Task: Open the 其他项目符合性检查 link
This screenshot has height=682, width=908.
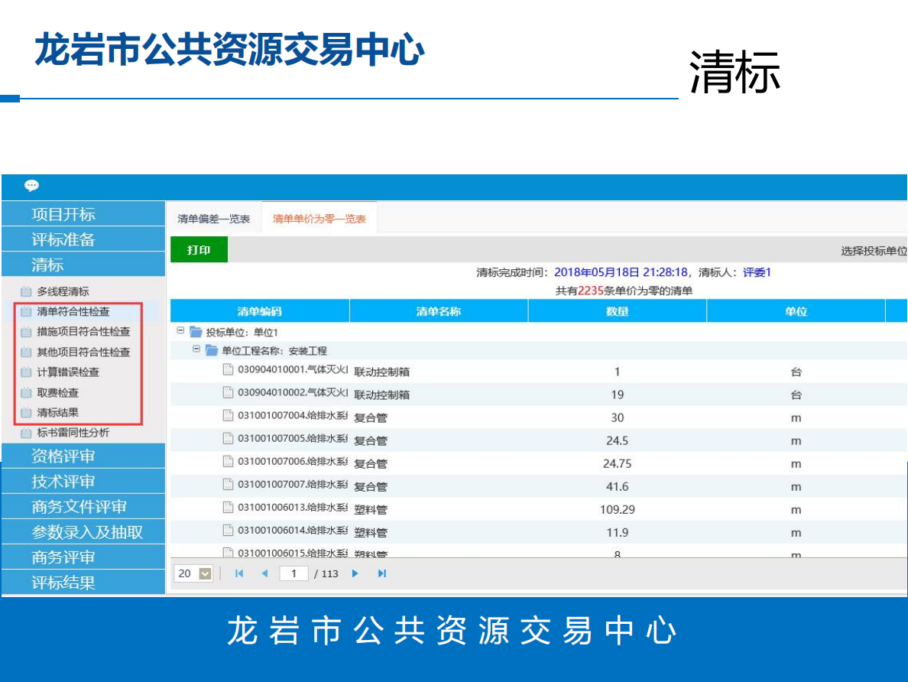Action: [84, 352]
